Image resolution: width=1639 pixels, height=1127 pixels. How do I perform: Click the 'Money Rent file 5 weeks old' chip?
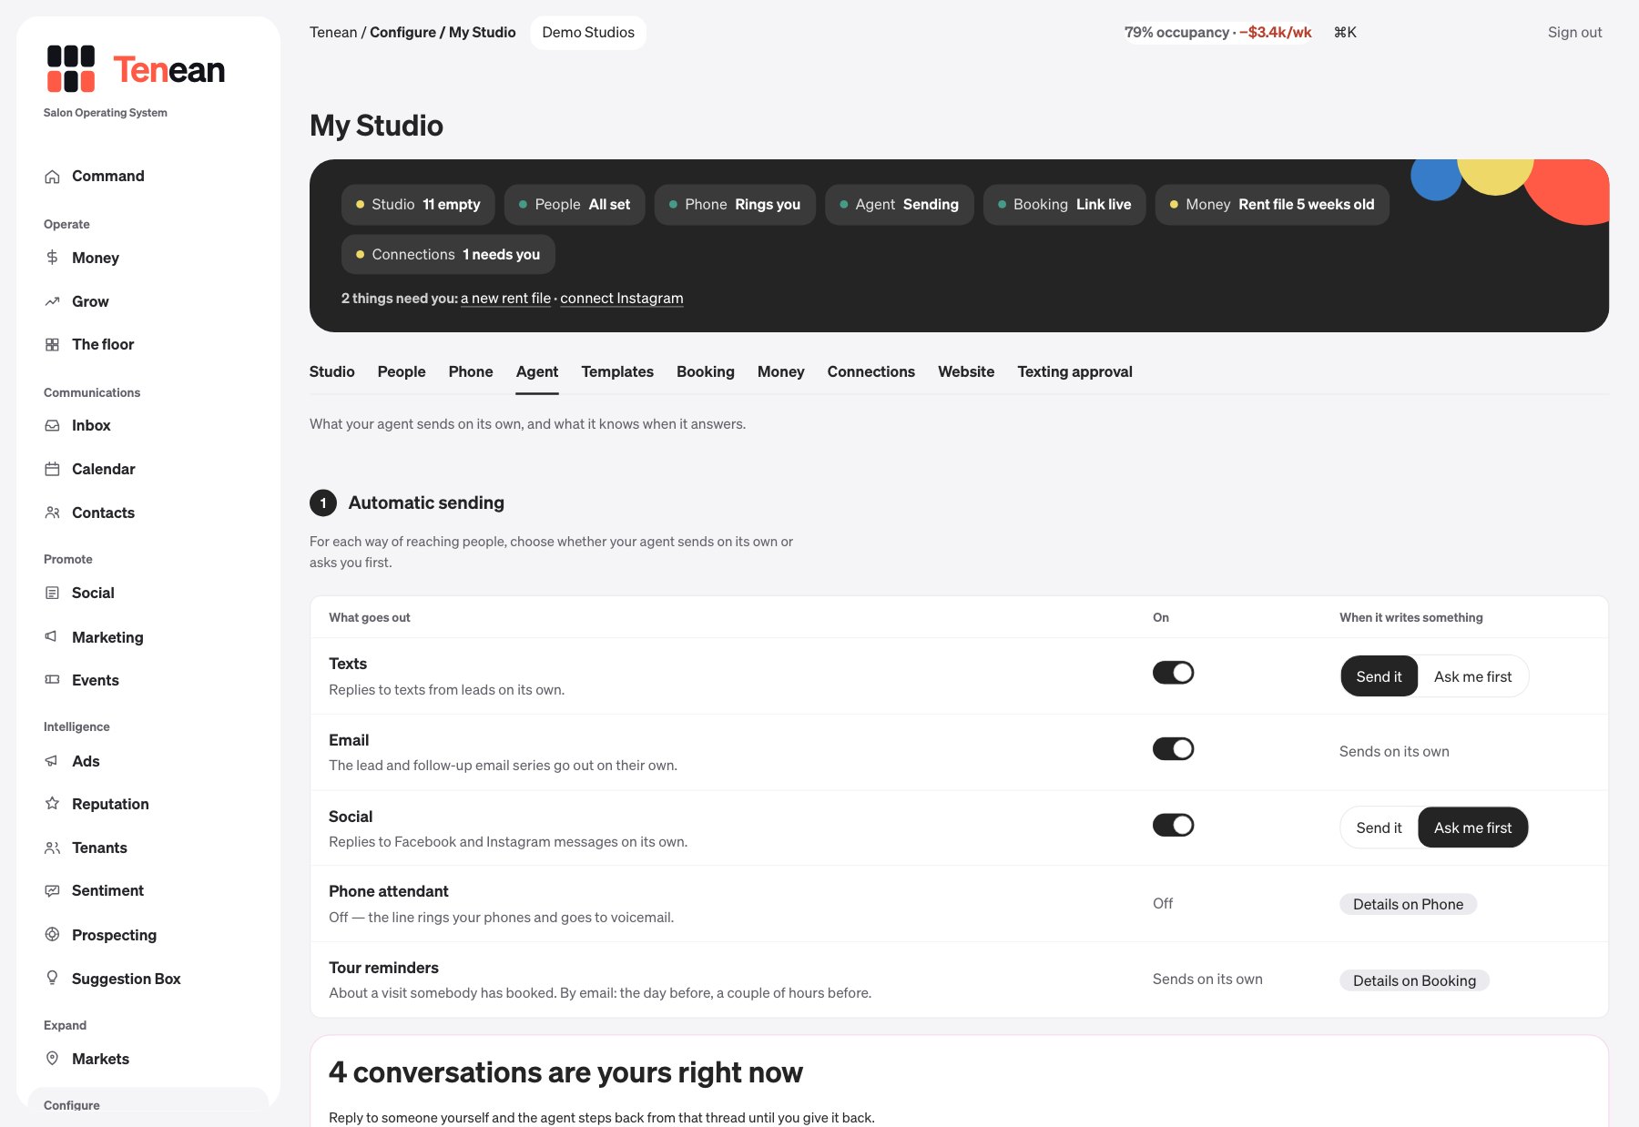click(1272, 205)
